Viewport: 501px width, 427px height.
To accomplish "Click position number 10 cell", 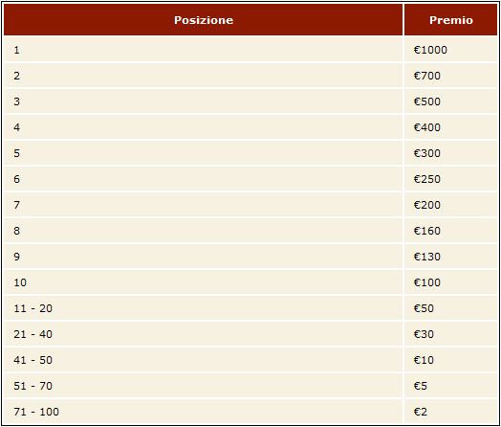I will point(204,282).
